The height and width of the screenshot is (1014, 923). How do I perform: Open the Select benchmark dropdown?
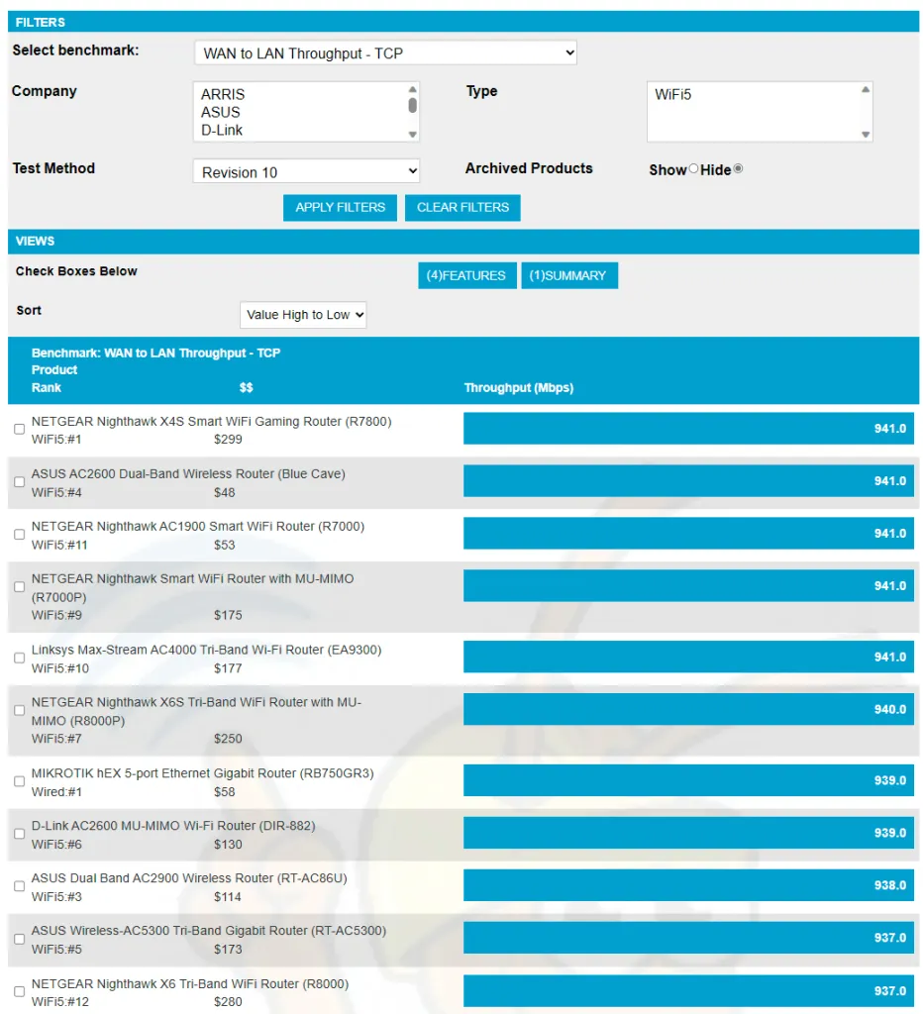(x=384, y=53)
